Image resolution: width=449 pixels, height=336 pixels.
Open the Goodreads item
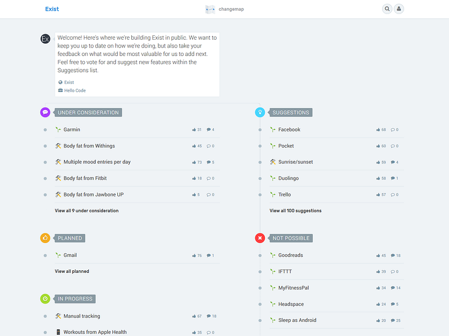[291, 255]
